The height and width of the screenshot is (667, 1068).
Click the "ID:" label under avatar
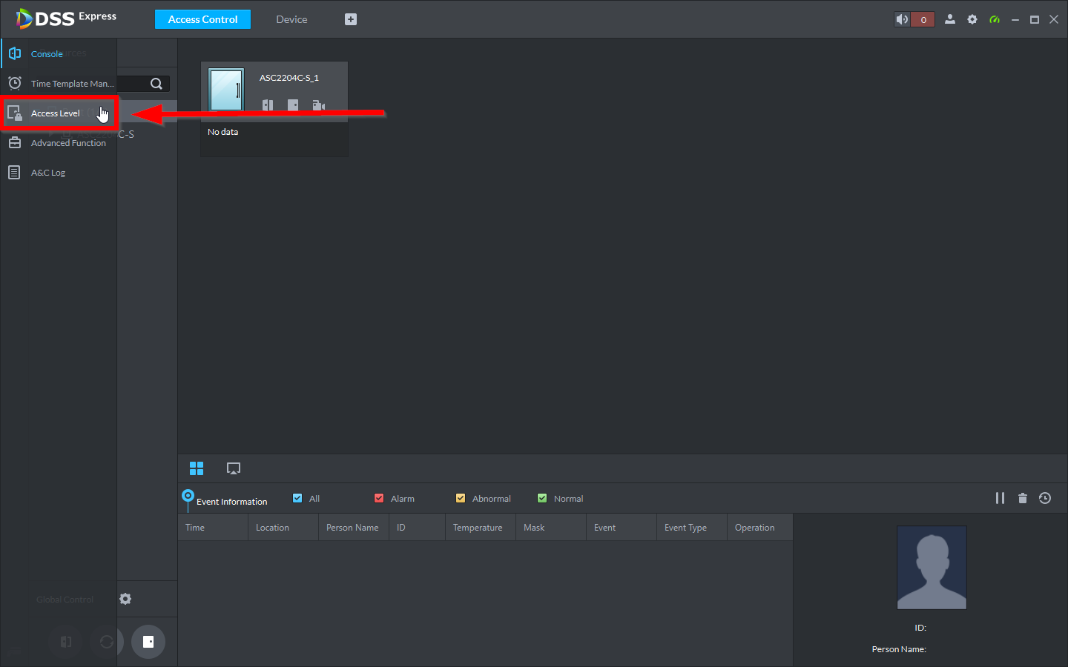coord(920,628)
